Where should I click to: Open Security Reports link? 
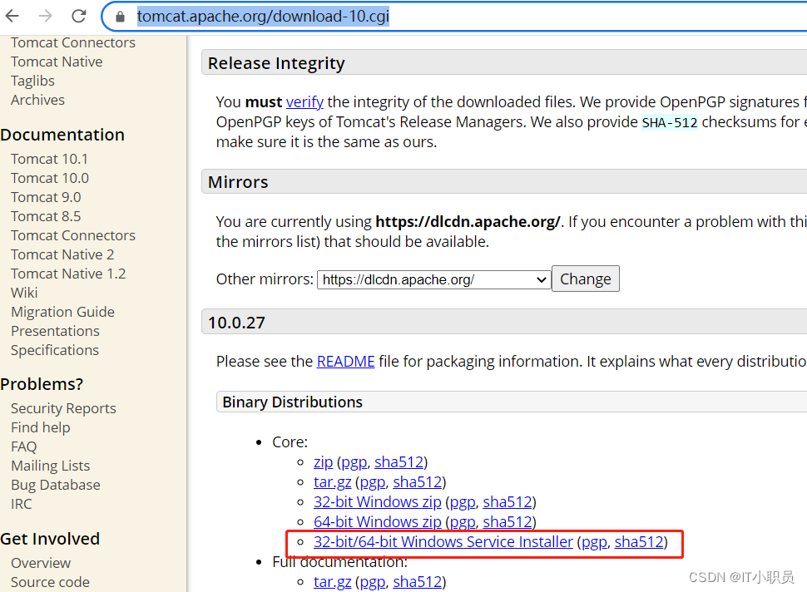pyautogui.click(x=63, y=408)
